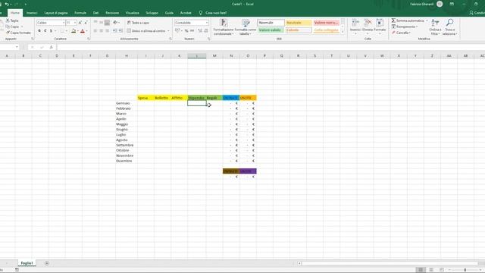485x273 pixels.
Task: Toggle Testo a capo wrap text
Action: [138, 23]
